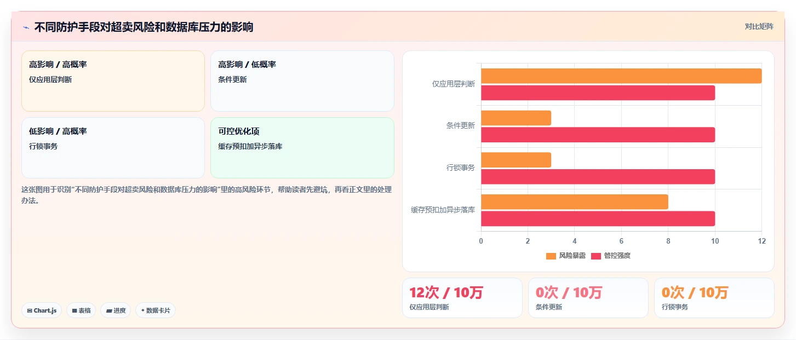Select the 高影响 / 高概率 card
This screenshot has width=796, height=340.
point(113,81)
